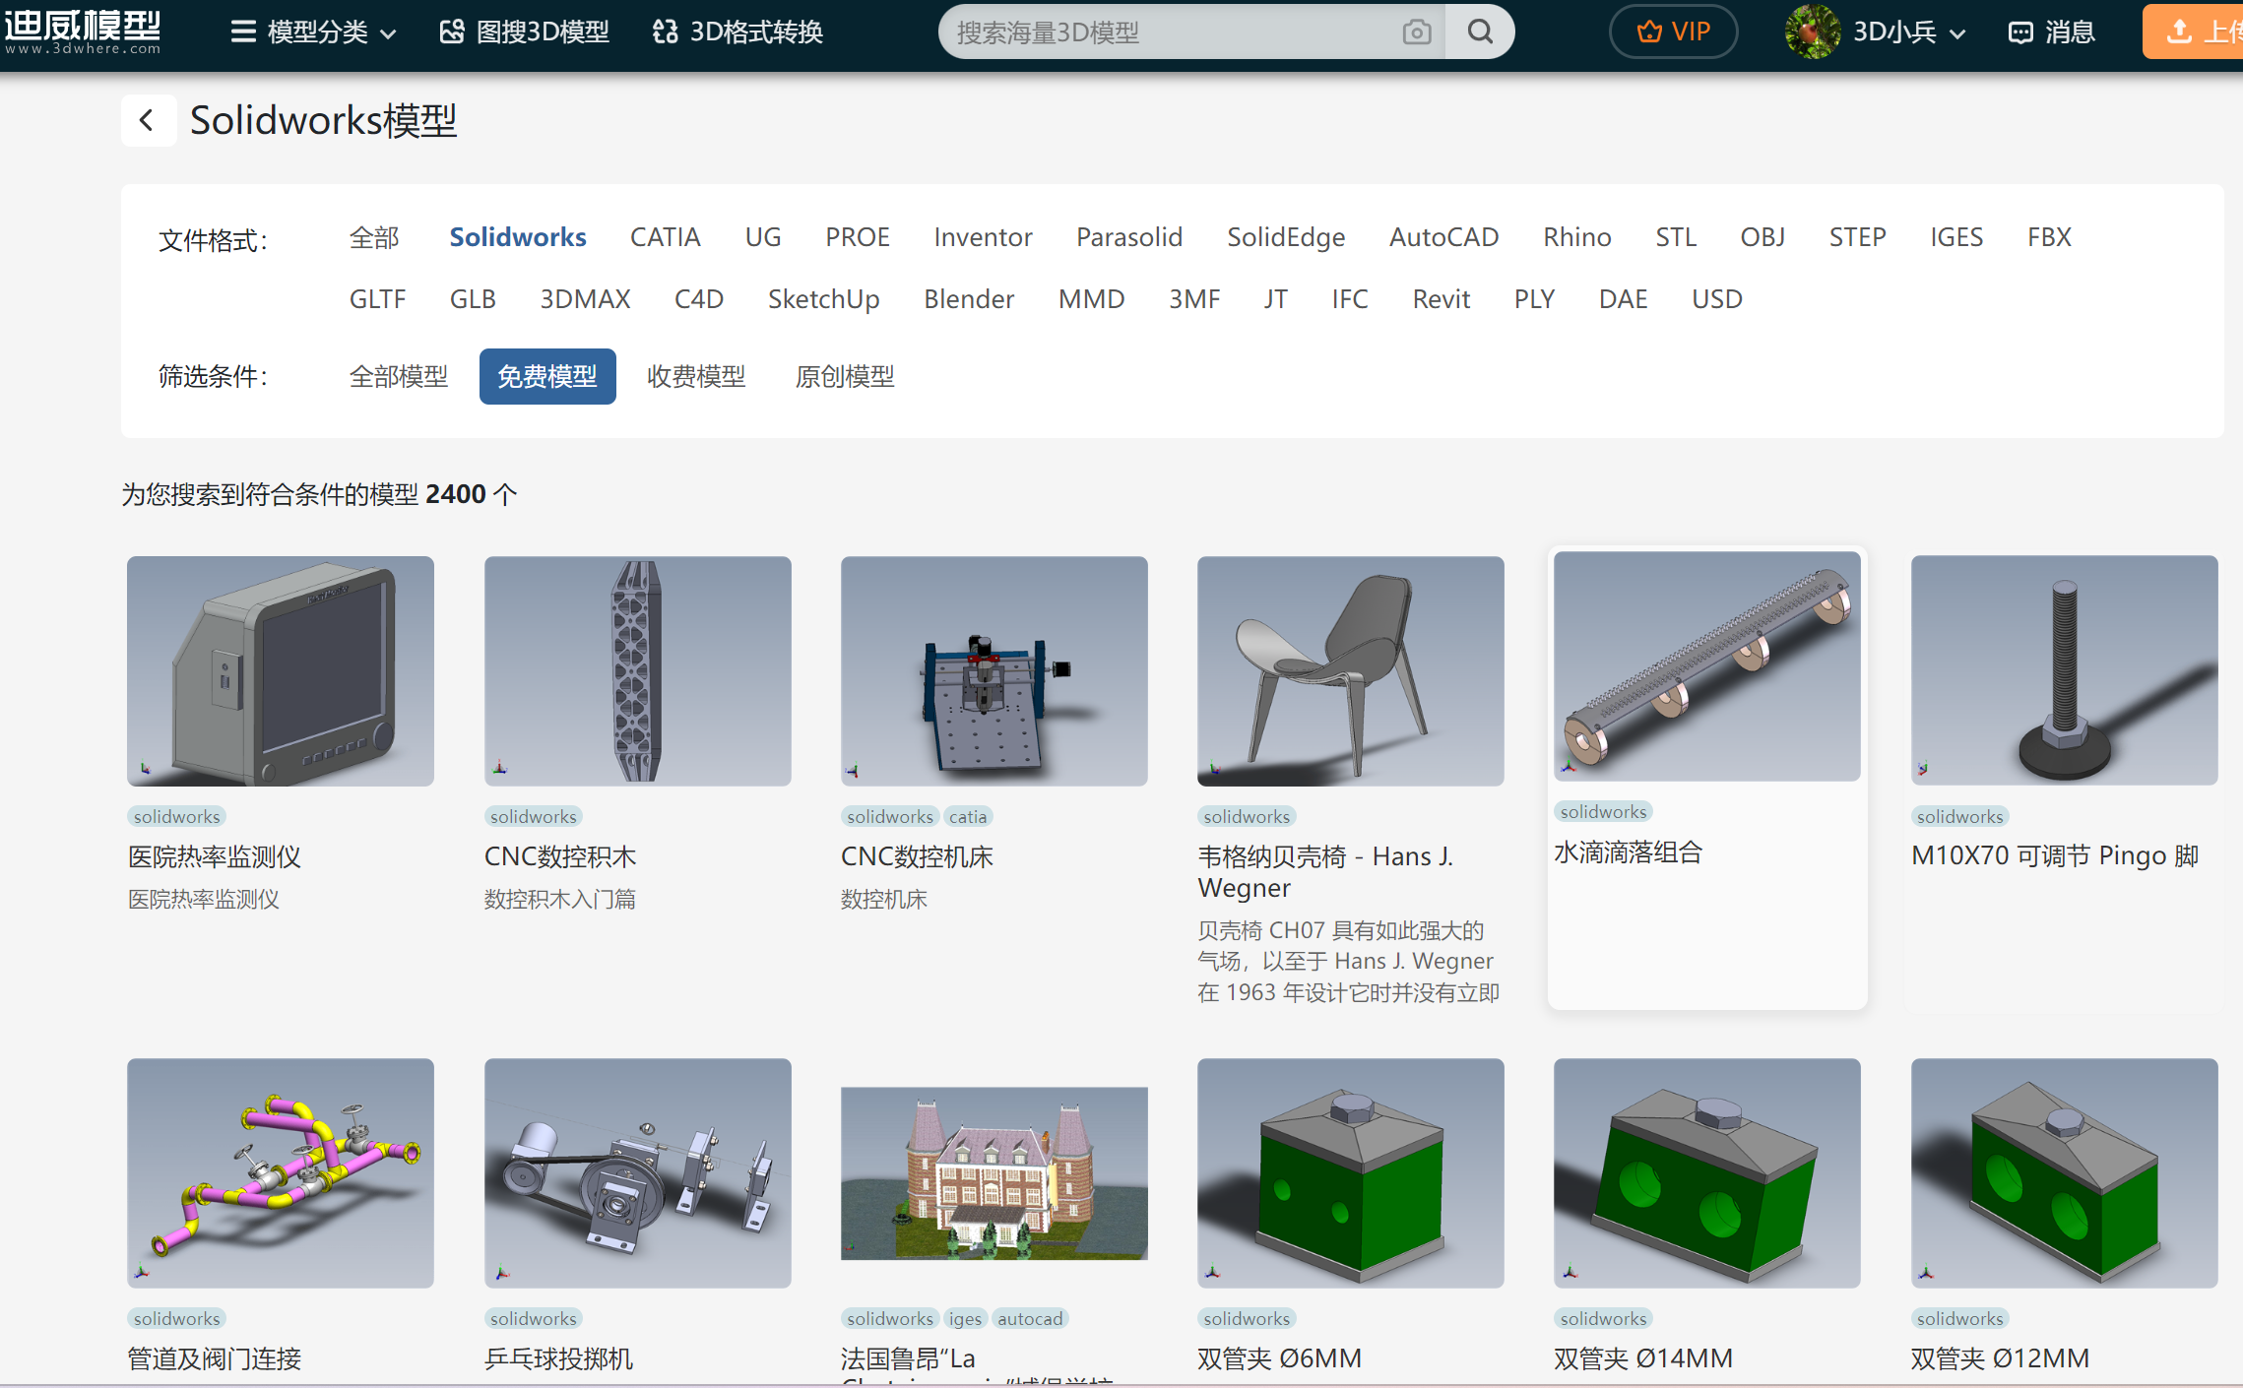Image resolution: width=2243 pixels, height=1388 pixels.
Task: Switch to the Blender format tab
Action: (x=969, y=299)
